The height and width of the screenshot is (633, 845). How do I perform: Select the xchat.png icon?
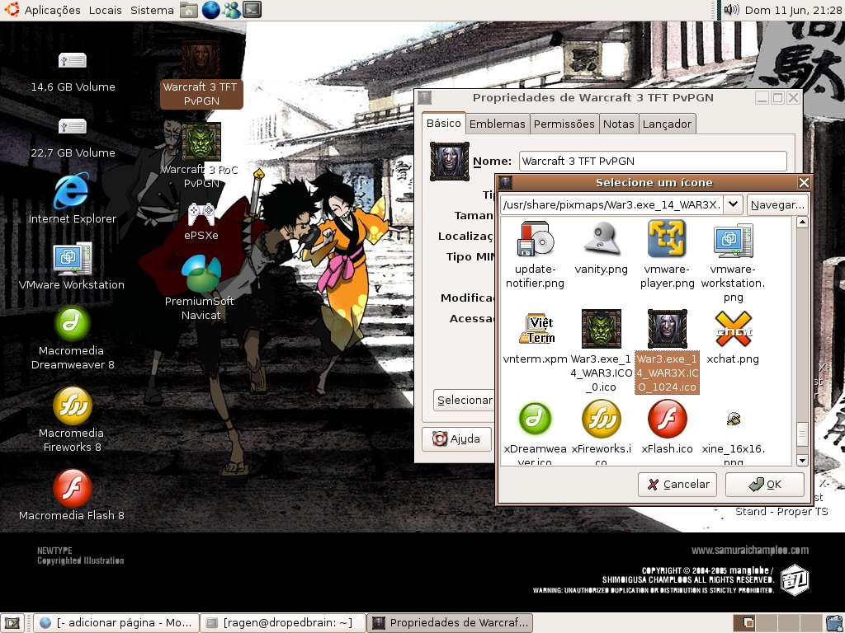point(733,330)
